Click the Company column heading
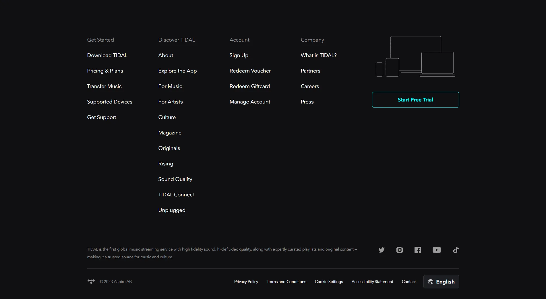 (x=312, y=40)
